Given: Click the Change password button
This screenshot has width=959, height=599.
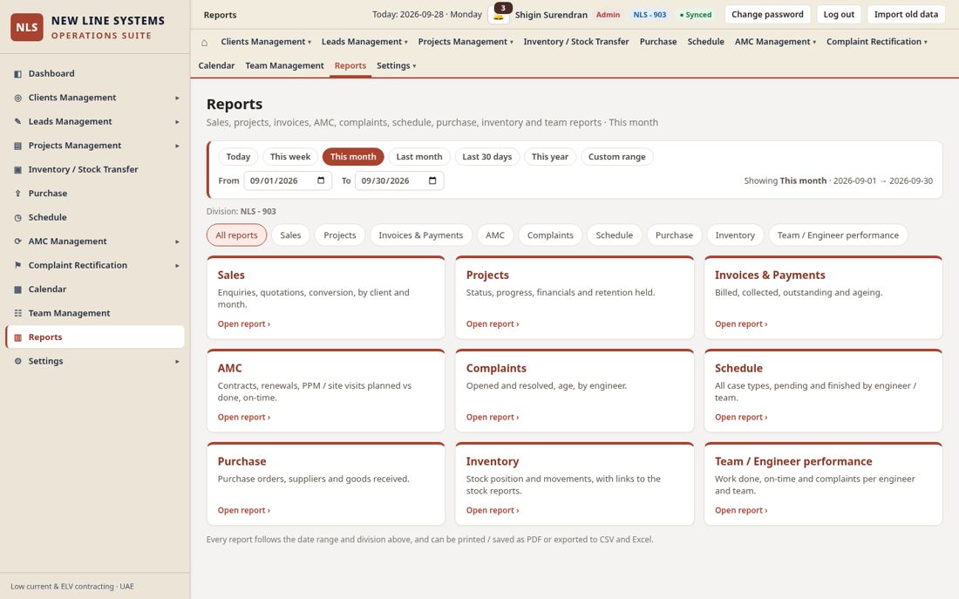Looking at the screenshot, I should [x=767, y=14].
